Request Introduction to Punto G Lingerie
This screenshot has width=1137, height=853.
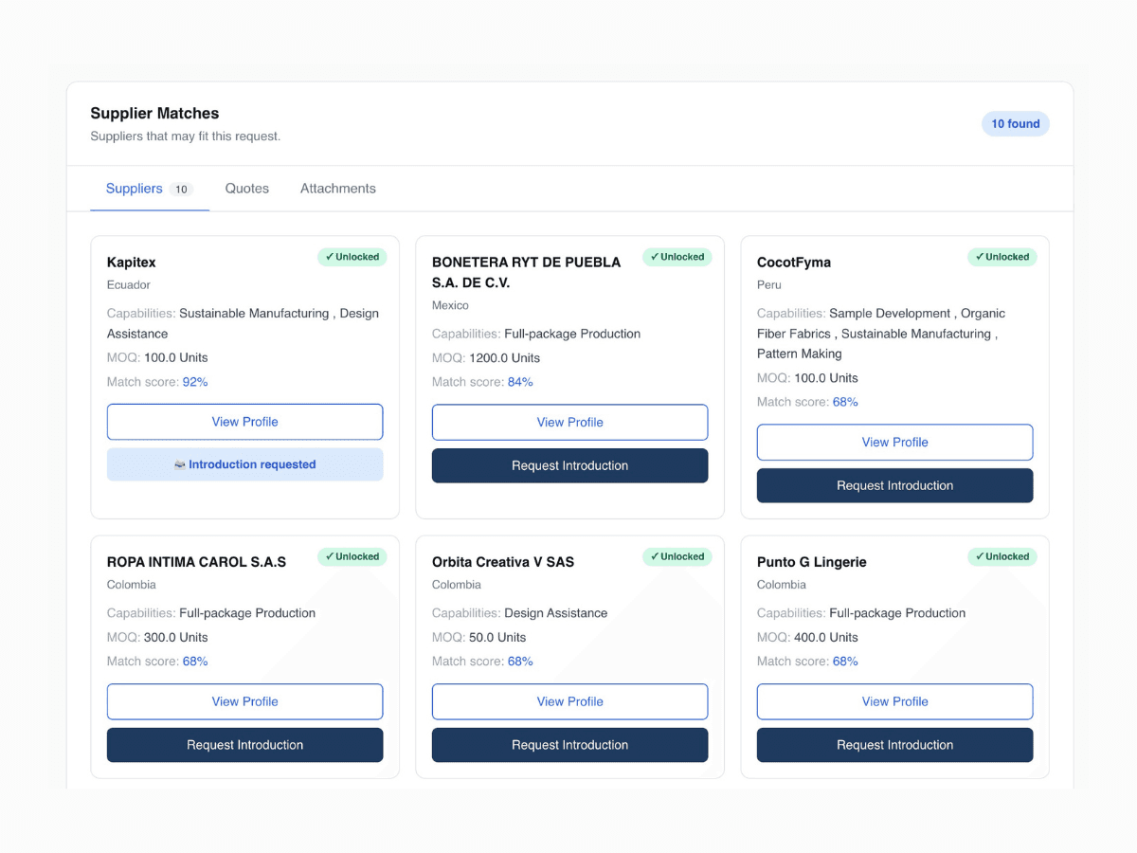coord(895,745)
